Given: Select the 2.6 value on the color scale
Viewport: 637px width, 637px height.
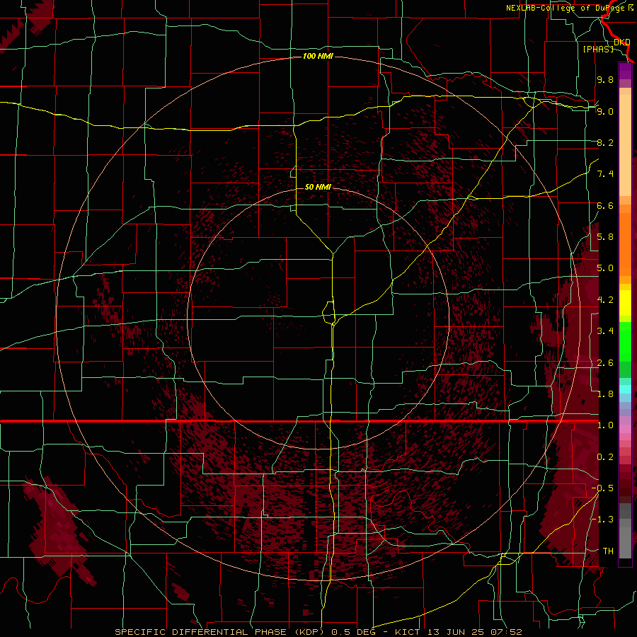Looking at the screenshot, I should [605, 363].
